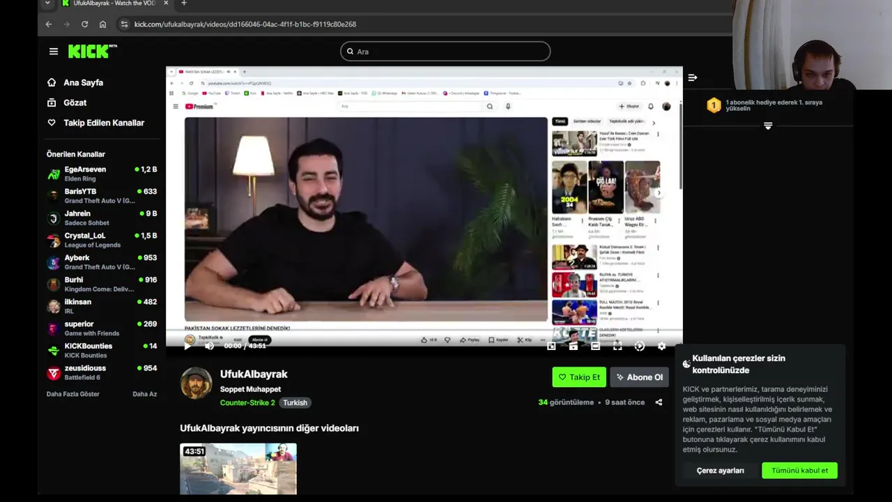This screenshot has height=502, width=892.
Task: Collapse the chat panel
Action: pos(692,77)
